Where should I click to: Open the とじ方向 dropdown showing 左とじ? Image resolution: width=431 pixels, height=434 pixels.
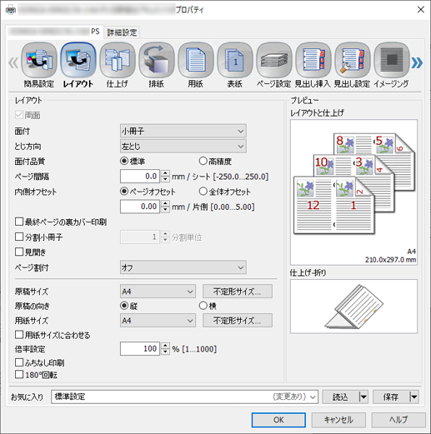pyautogui.click(x=183, y=146)
